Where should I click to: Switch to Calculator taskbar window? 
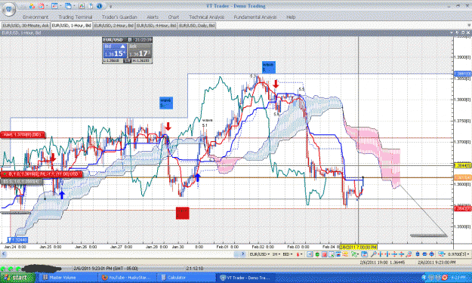point(187,278)
